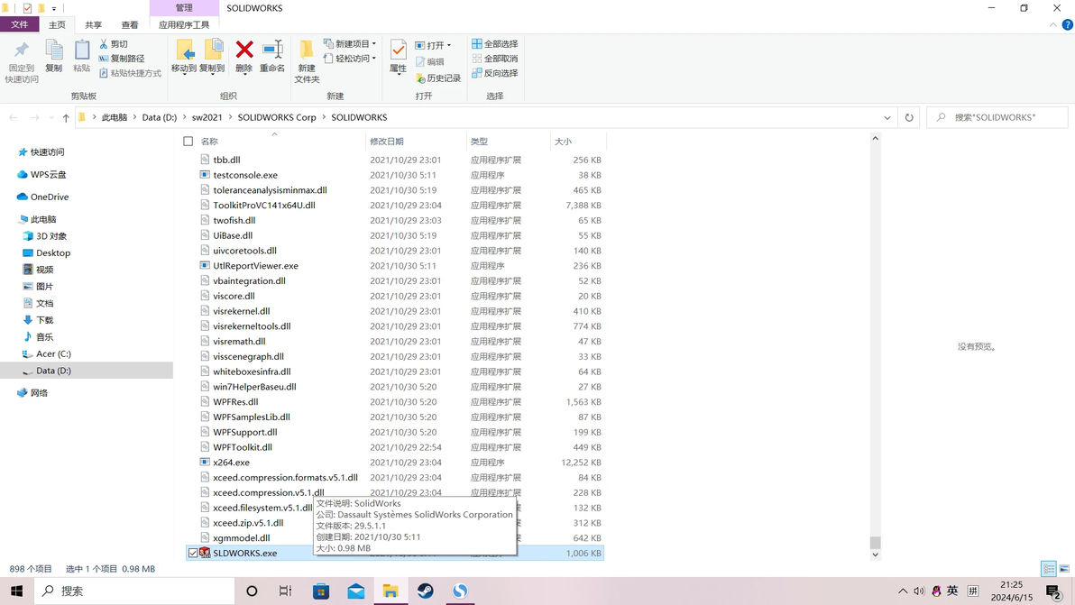This screenshot has width=1075, height=605.
Task: Navigate to sw2021 in the breadcrumb
Action: point(207,117)
